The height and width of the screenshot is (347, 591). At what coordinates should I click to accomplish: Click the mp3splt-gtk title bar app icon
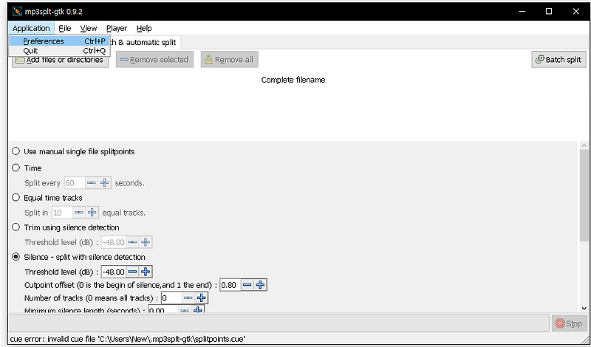(x=17, y=11)
